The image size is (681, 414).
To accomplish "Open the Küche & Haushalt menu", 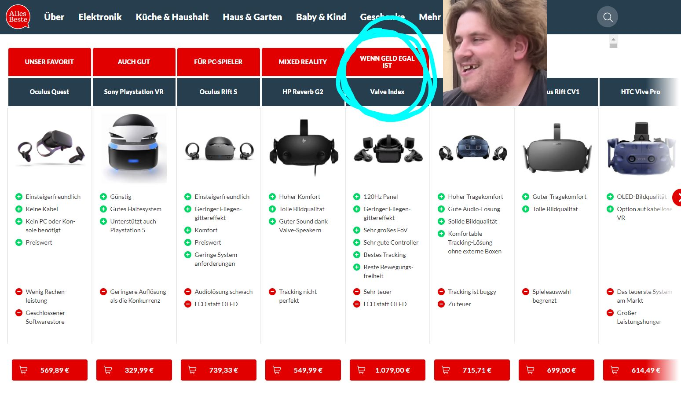I will (x=172, y=17).
